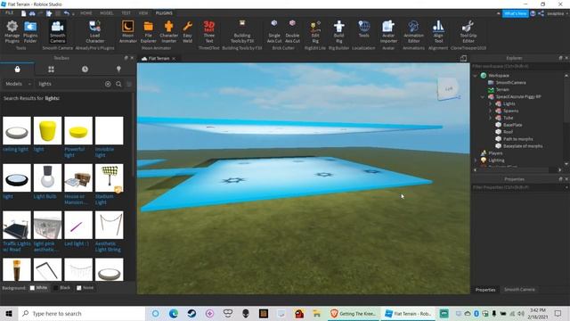570x321 pixels.
Task: Click the Toolbox search magnifier icon
Action: (x=118, y=84)
